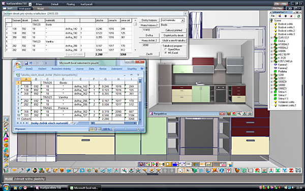Click the Kamera1 camera icon
This screenshot has height=191, width=305.
tap(276, 65)
